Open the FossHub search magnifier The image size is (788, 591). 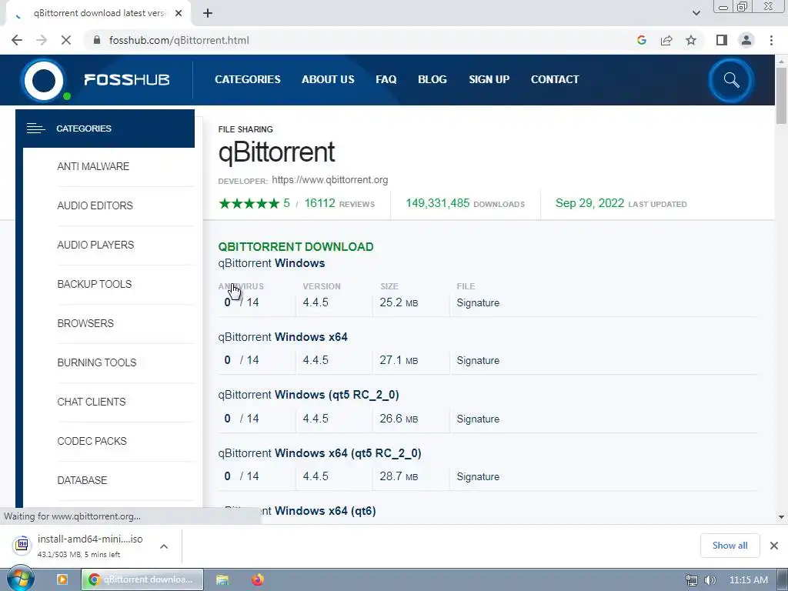point(731,80)
